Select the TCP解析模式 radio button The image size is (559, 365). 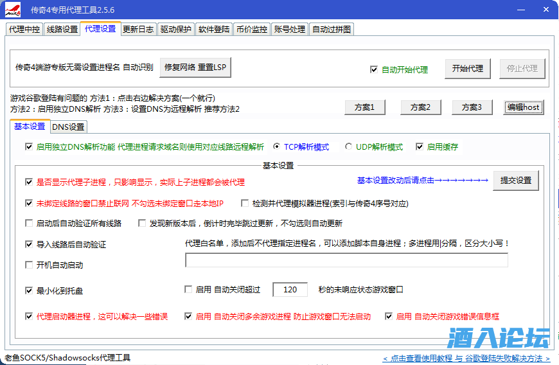point(277,147)
